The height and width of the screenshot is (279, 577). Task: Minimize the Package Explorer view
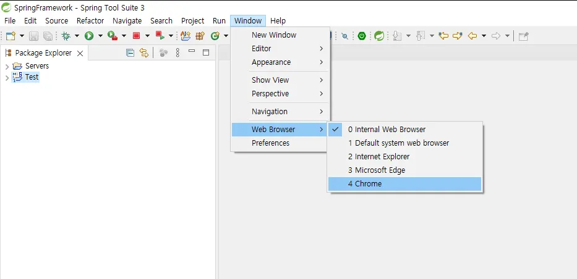click(191, 51)
